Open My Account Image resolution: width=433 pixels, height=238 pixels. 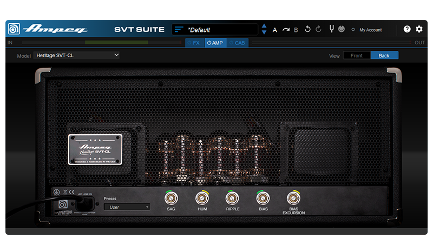(x=371, y=30)
